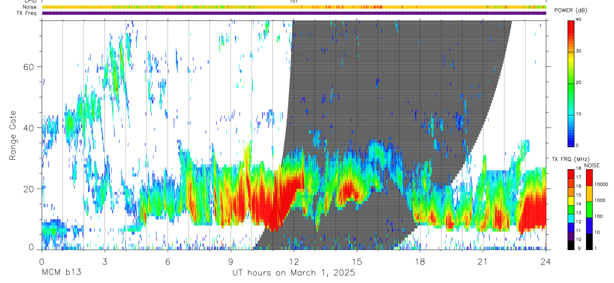
Task: Click the yellow segment of TX FRQ scale
Action: tap(571, 201)
